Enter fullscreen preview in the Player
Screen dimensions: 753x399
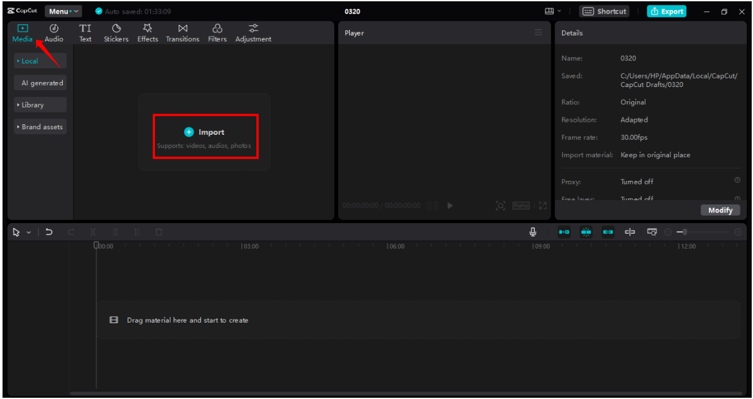tap(543, 205)
